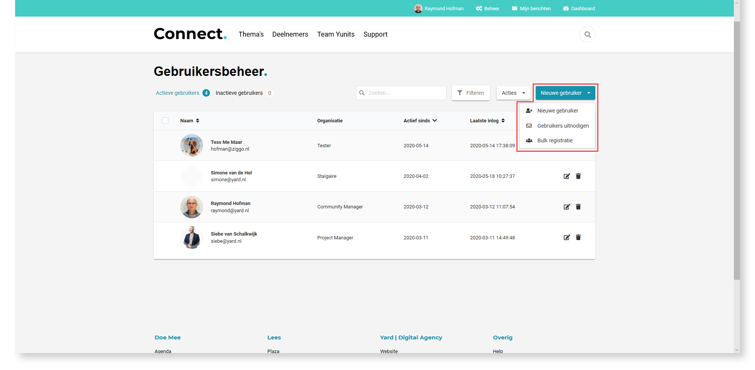Click the page vertical scrollbar thumb
Screen dimensions: 755x370
[x=737, y=150]
